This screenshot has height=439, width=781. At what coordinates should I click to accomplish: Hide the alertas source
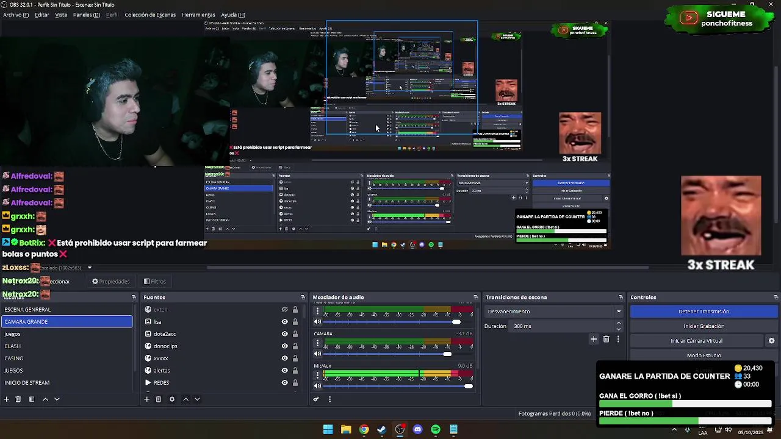point(284,370)
